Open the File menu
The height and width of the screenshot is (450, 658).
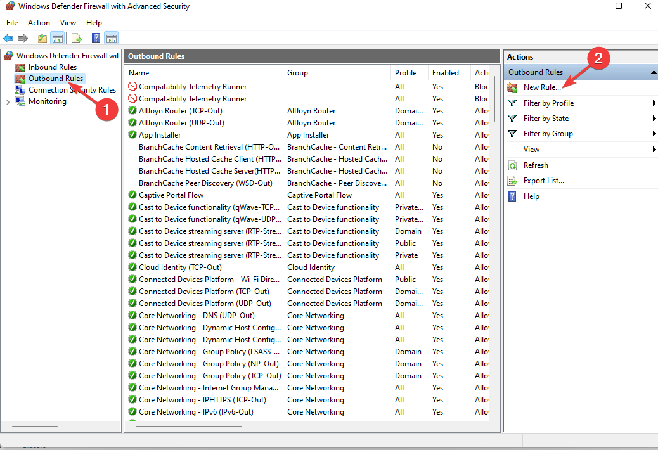coord(12,23)
